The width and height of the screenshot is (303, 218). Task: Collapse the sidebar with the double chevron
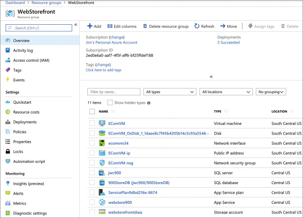pos(76,25)
